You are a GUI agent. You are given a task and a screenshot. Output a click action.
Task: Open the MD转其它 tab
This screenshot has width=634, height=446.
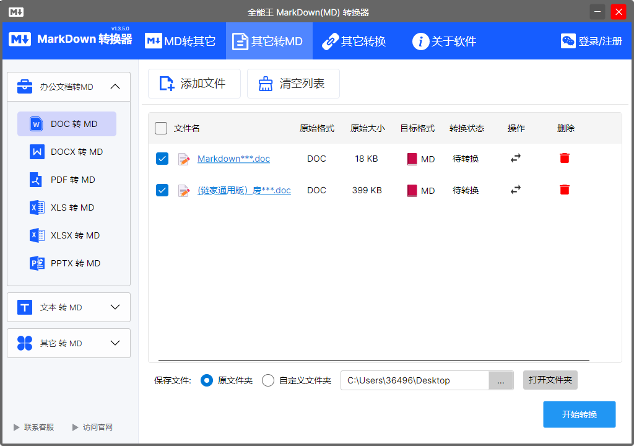pos(180,41)
